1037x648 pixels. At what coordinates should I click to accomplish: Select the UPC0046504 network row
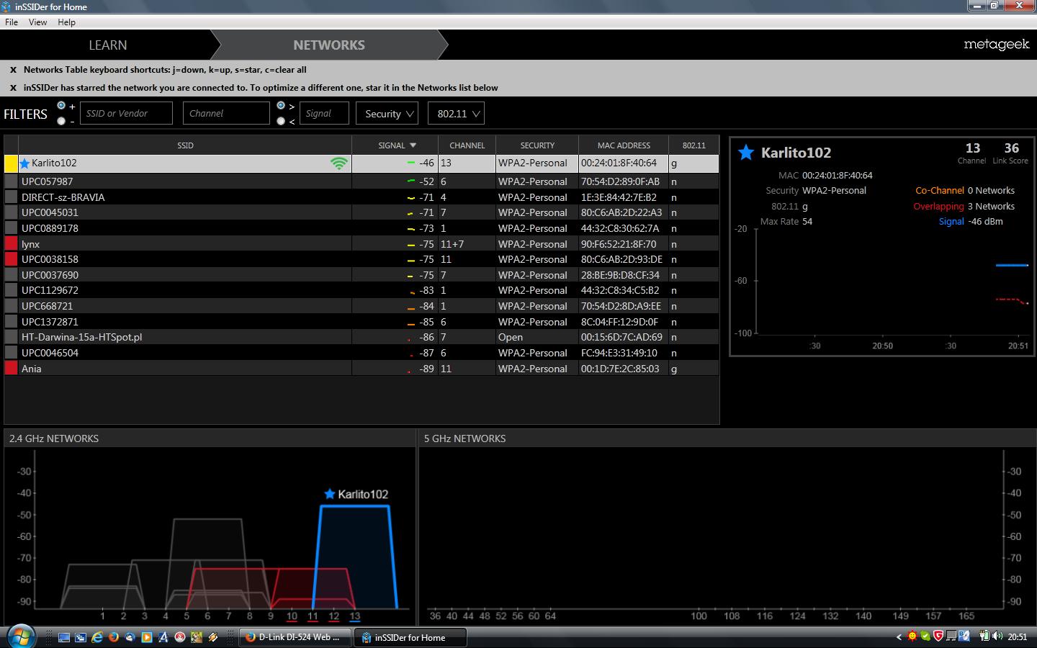click(x=362, y=353)
